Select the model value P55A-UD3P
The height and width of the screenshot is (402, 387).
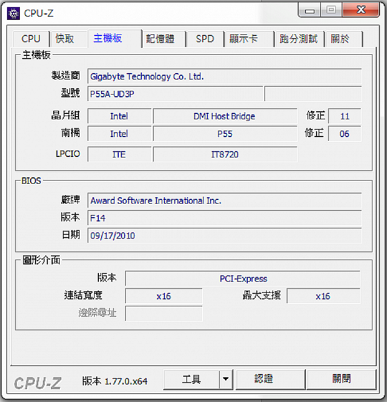click(175, 94)
